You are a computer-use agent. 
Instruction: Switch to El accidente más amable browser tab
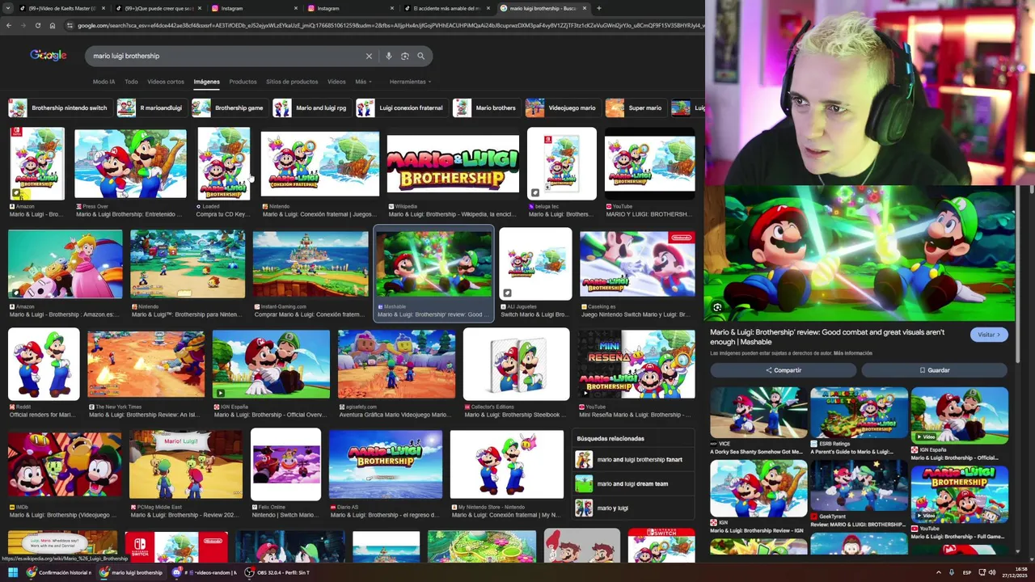tap(446, 8)
